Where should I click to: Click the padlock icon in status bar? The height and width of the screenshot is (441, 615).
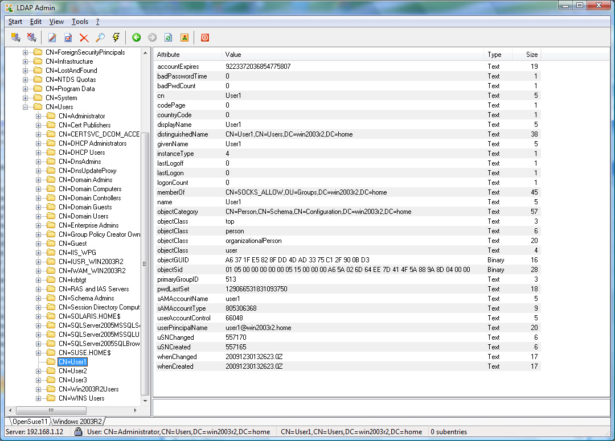tap(79, 431)
